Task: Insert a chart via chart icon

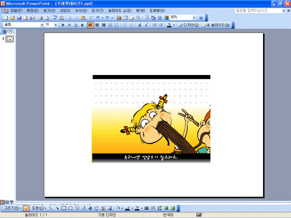Action: [x=119, y=18]
